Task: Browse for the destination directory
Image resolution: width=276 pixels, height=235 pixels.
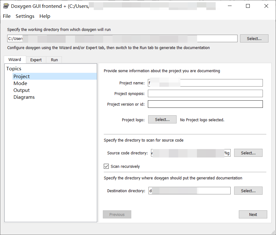Action: click(248, 191)
